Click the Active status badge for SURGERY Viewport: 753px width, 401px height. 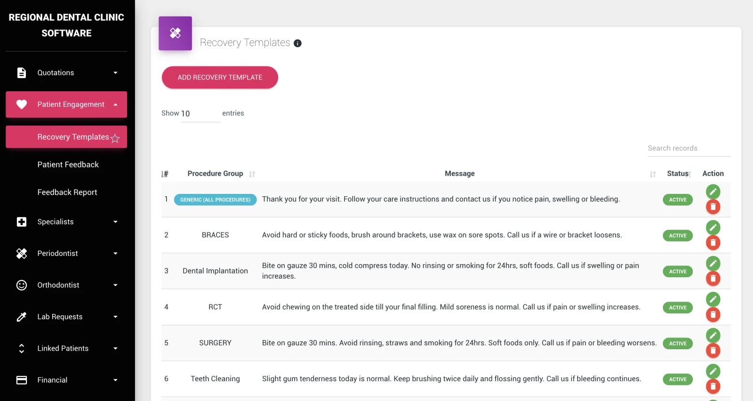[x=678, y=343]
